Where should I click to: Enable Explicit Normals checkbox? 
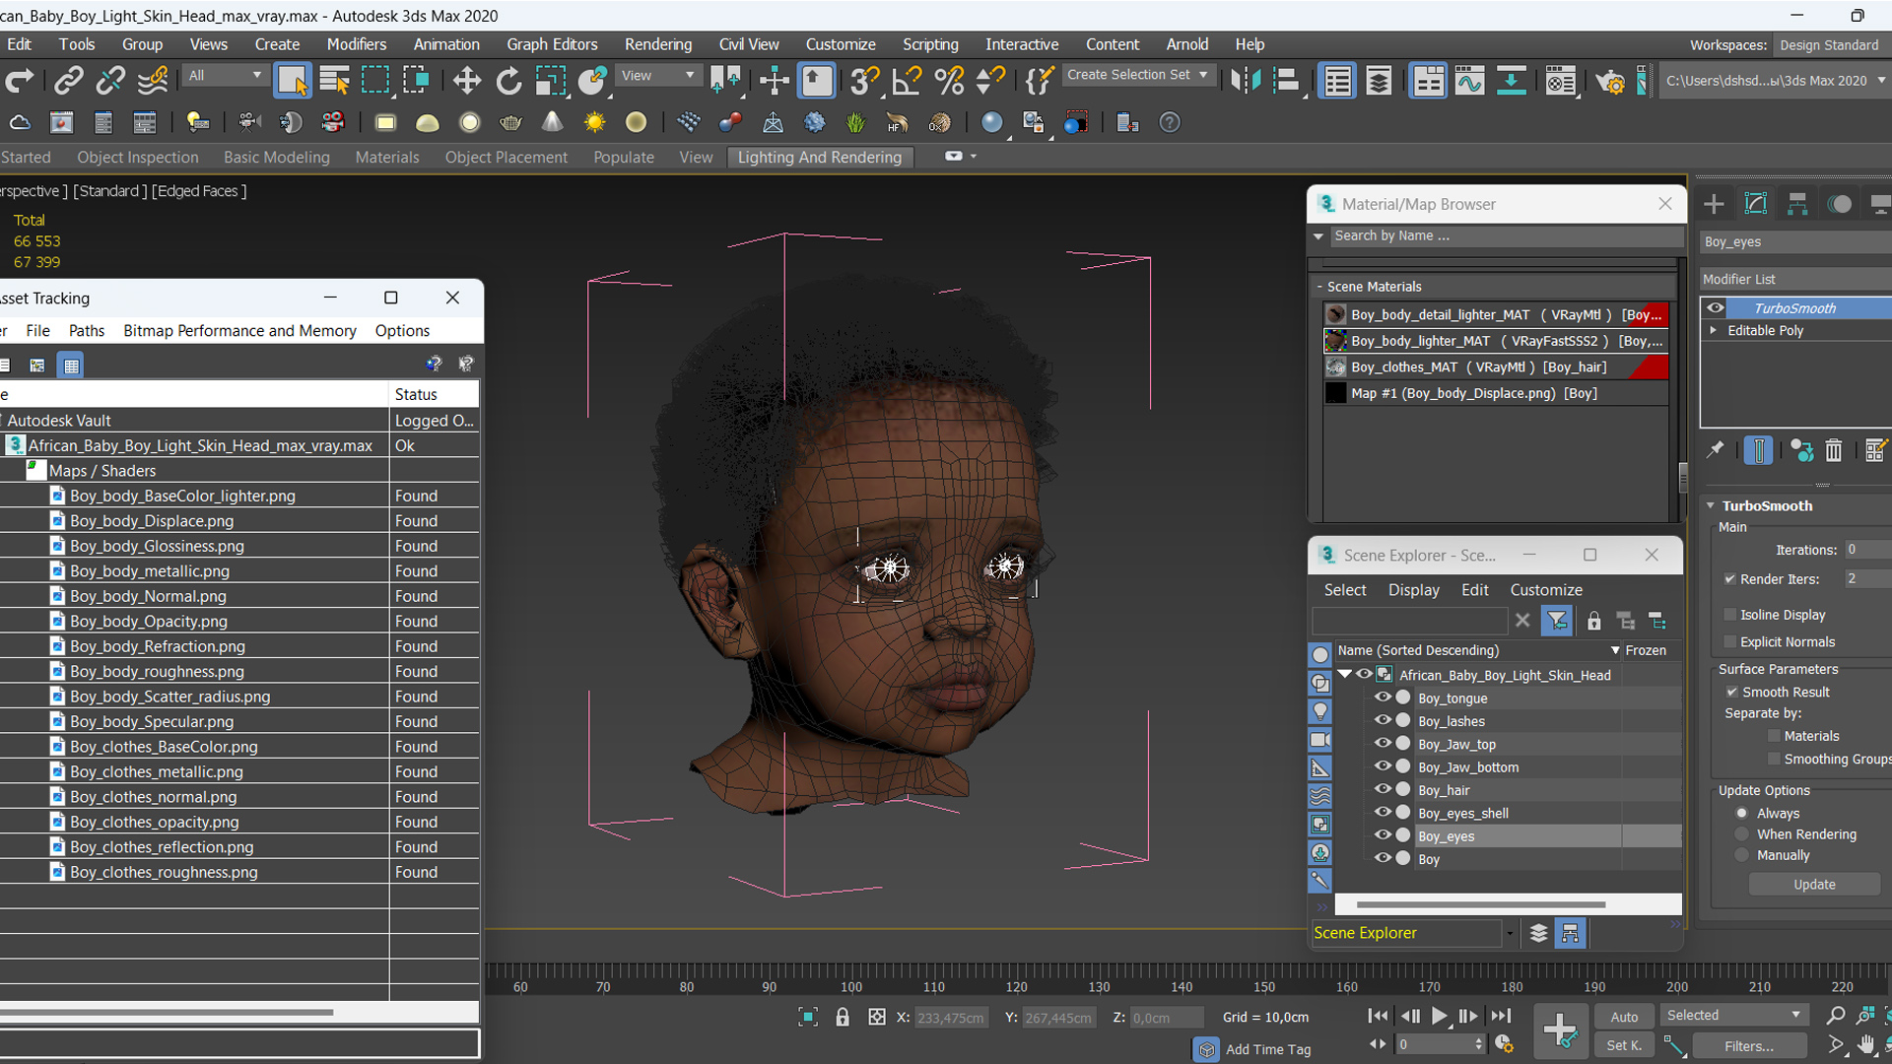click(x=1729, y=641)
